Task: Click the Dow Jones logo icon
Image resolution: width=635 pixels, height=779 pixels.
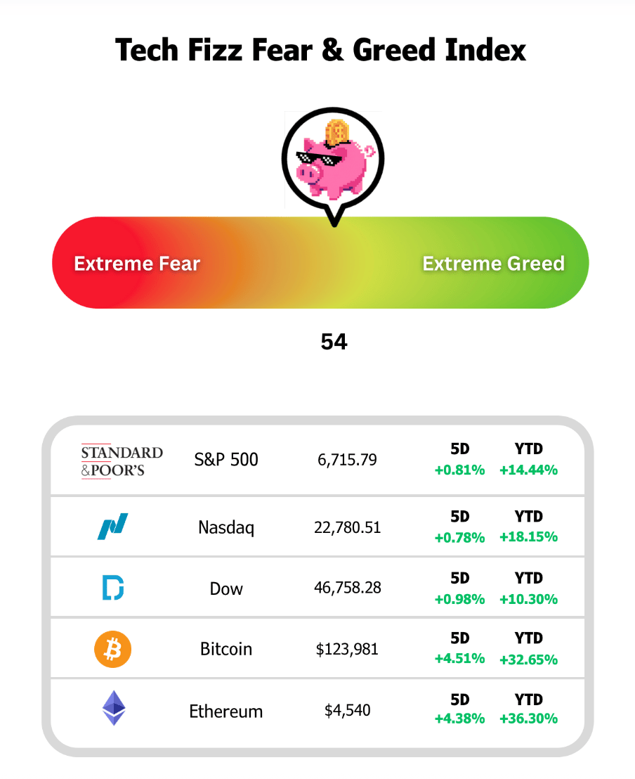Action: [x=112, y=587]
